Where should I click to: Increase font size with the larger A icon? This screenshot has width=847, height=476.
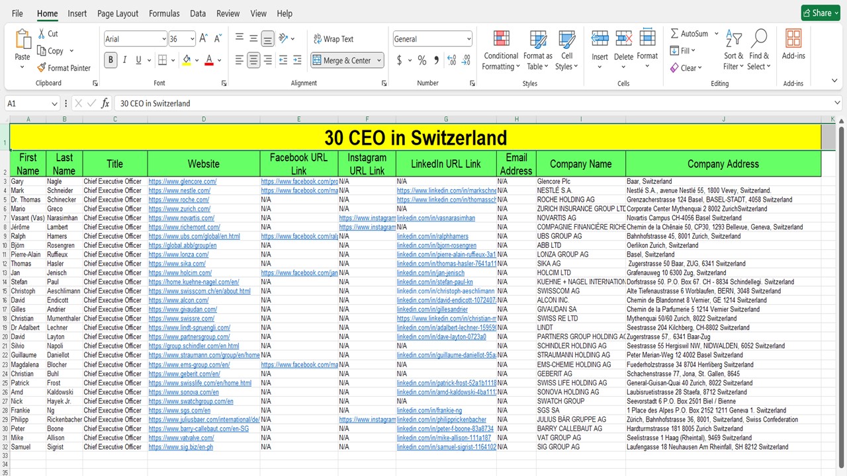click(x=204, y=39)
